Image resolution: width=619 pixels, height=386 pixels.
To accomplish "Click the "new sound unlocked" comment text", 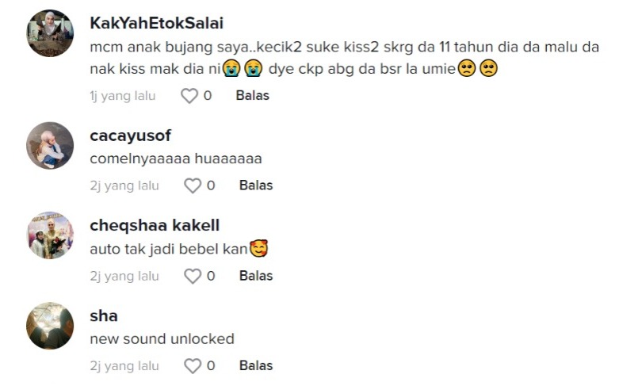I will point(162,338).
